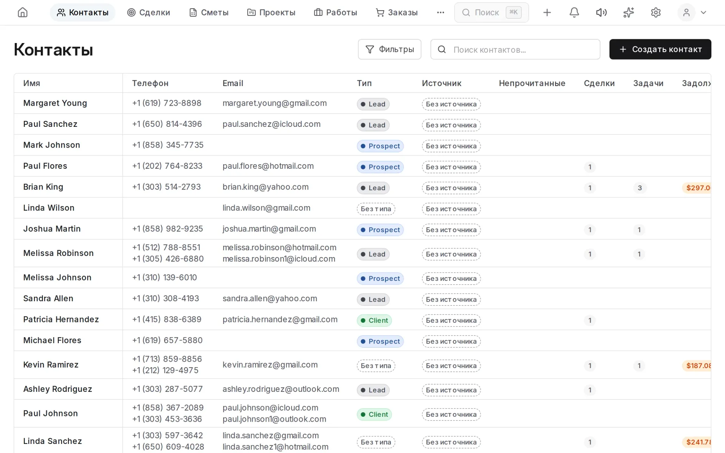Open the notifications bell
This screenshot has width=725, height=453.
click(x=574, y=12)
